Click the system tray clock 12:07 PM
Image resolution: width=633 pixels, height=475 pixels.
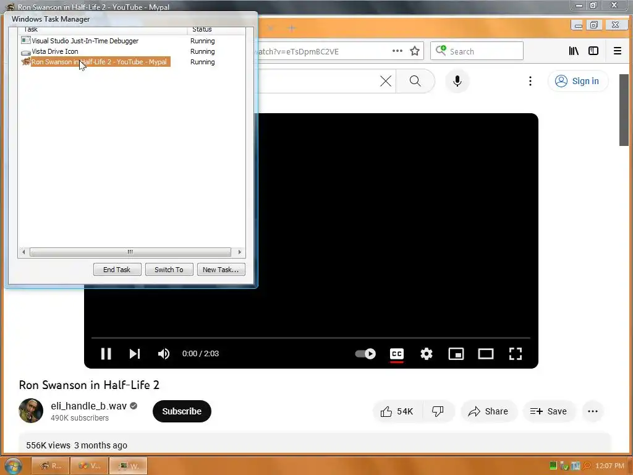coord(609,466)
